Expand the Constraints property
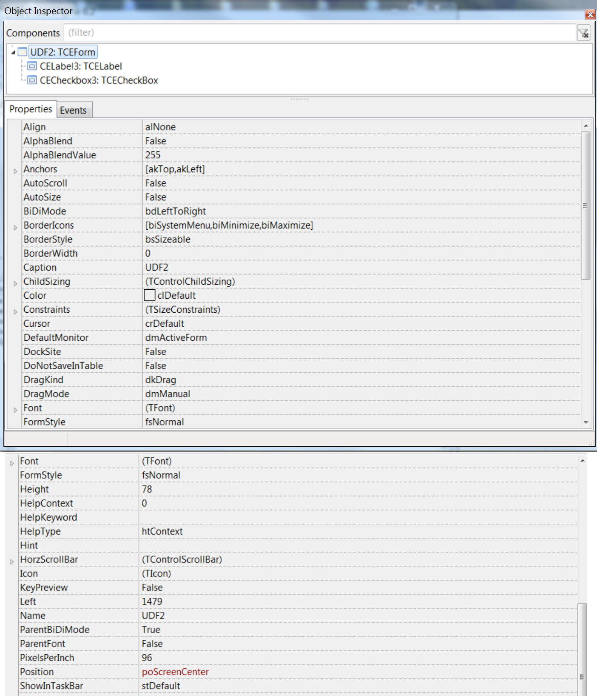 15,311
